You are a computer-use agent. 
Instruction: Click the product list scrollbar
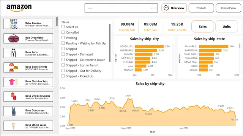coord(57,21)
